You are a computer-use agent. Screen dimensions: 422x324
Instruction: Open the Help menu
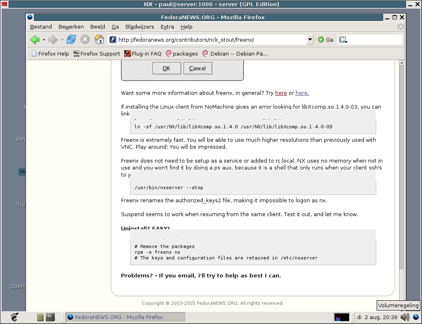pos(186,27)
